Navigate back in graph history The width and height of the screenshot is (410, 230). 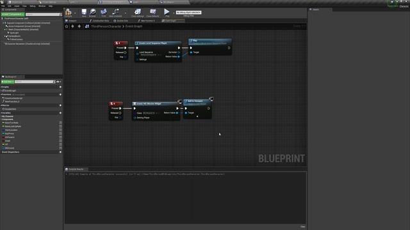72,26
